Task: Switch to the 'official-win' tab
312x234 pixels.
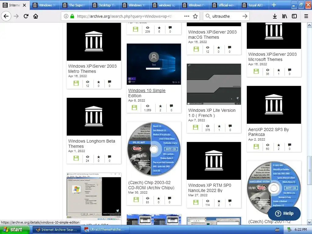Action: [x=224, y=5]
